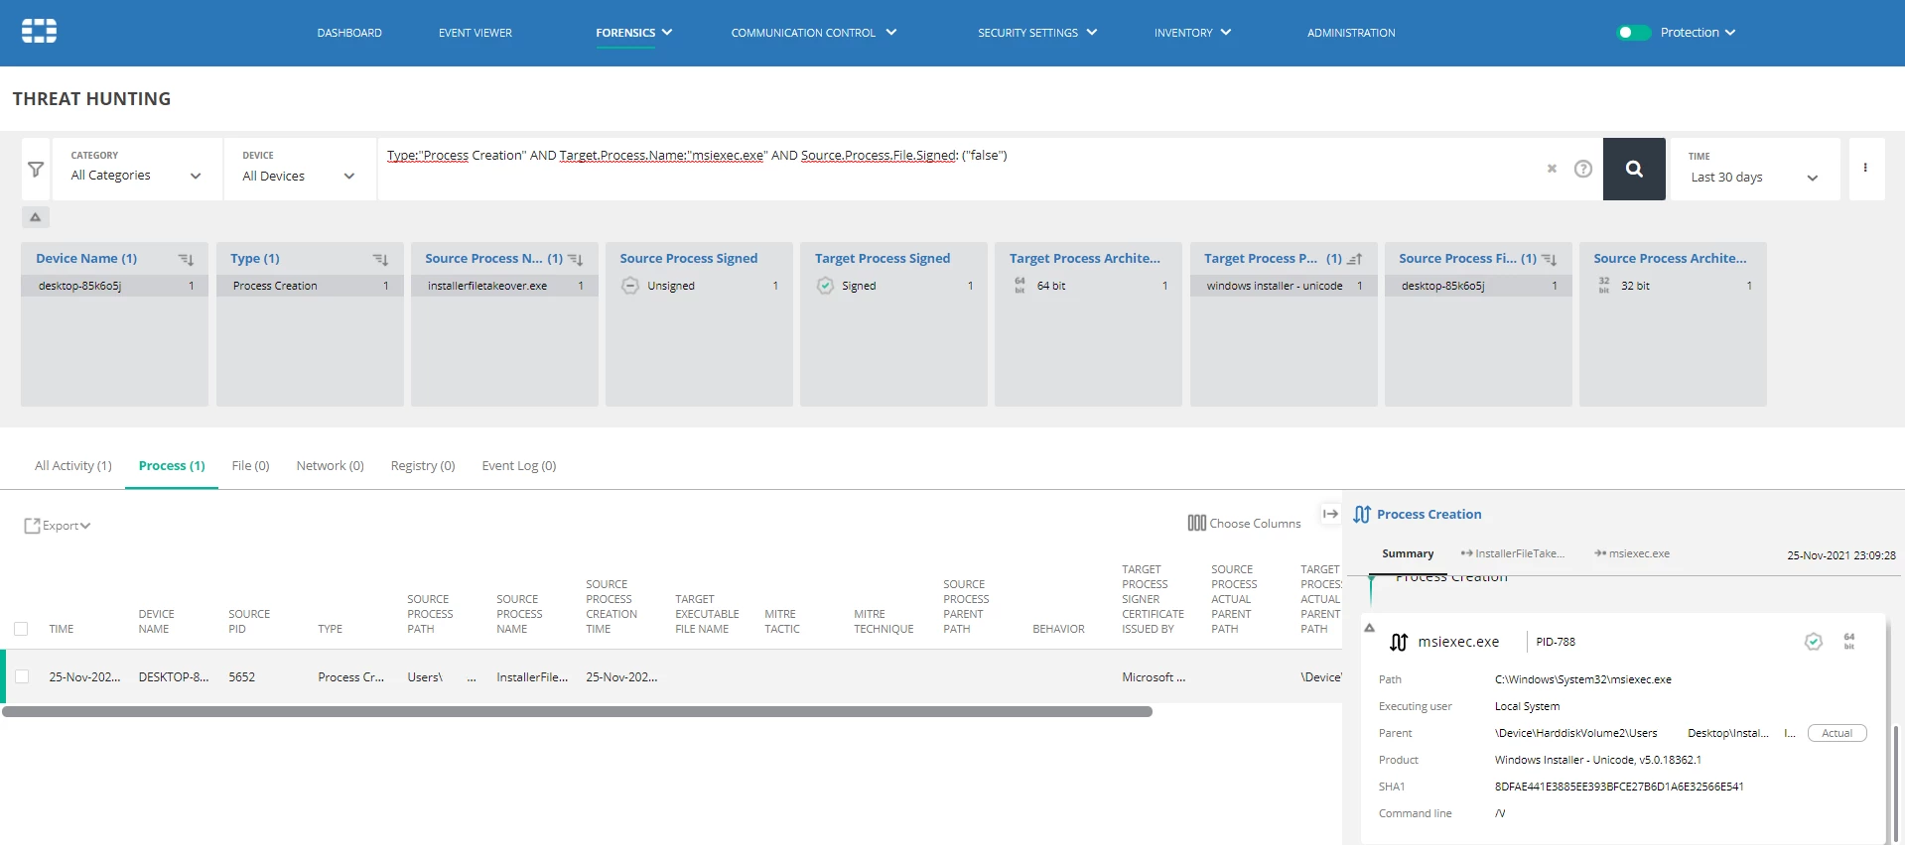Click the 64 bit icon in details
The image size is (1905, 849).
click(x=1849, y=642)
